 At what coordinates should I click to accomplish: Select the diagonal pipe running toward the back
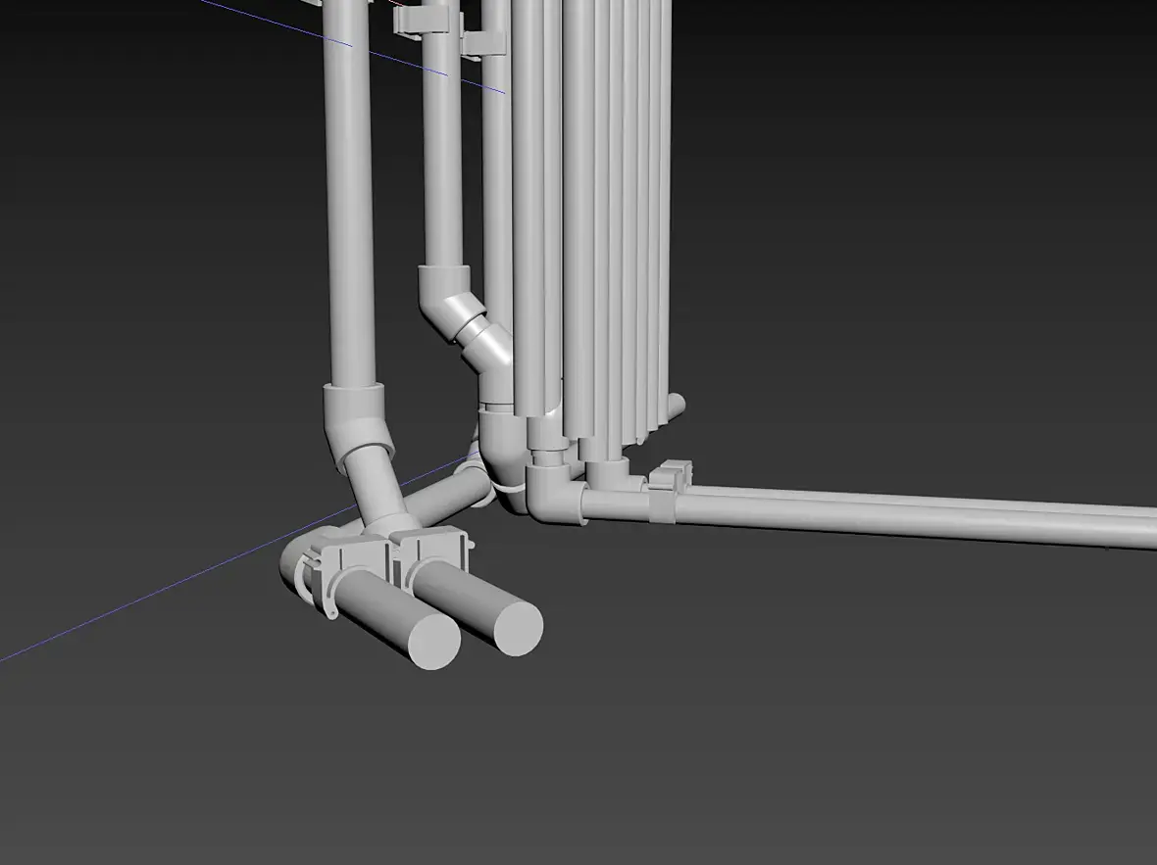448,495
